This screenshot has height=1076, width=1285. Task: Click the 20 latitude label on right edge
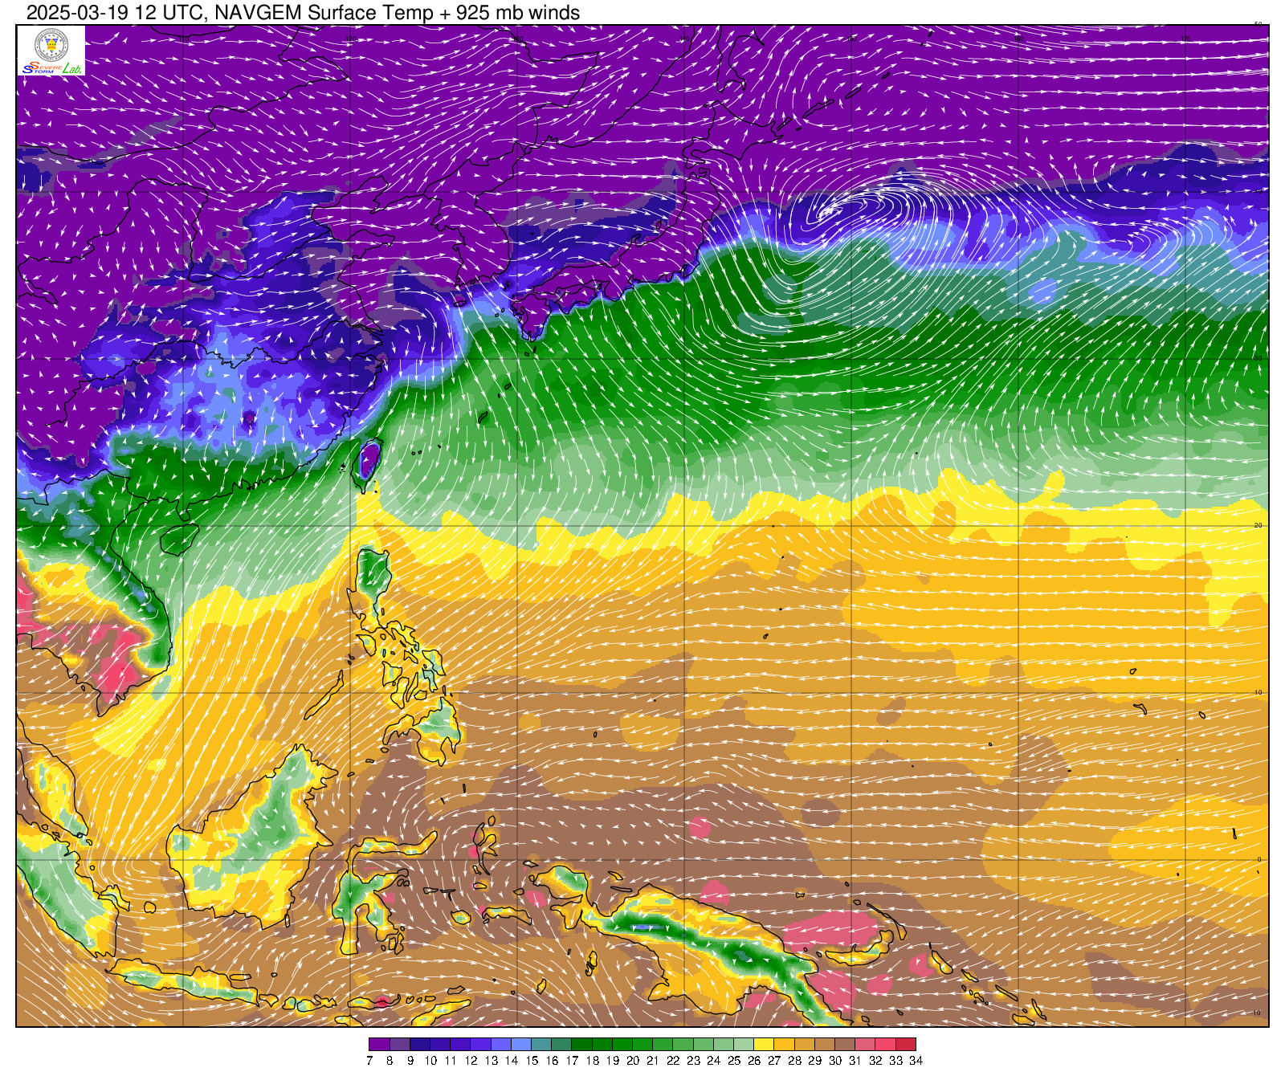tap(1258, 525)
